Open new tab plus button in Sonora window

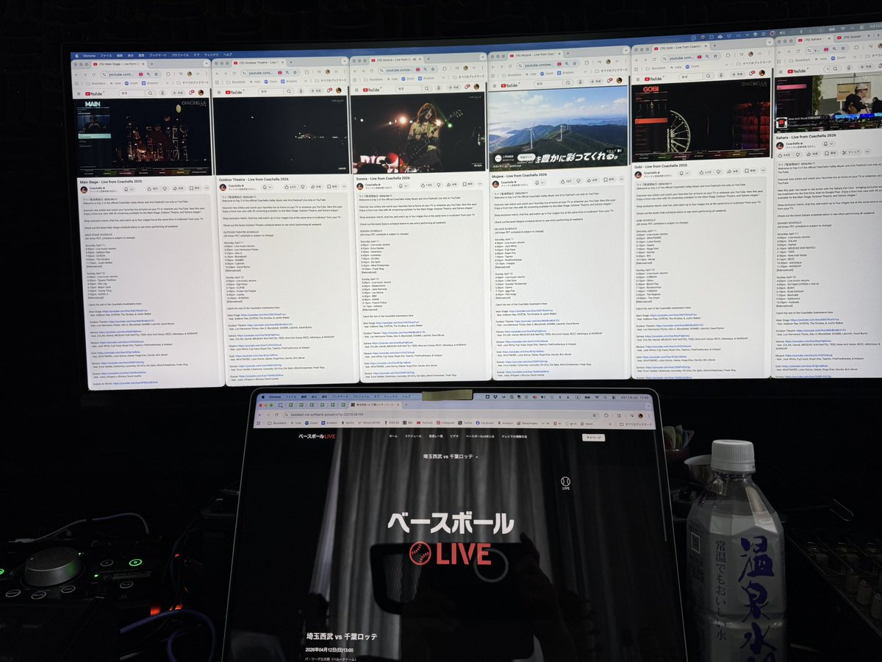tap(428, 59)
